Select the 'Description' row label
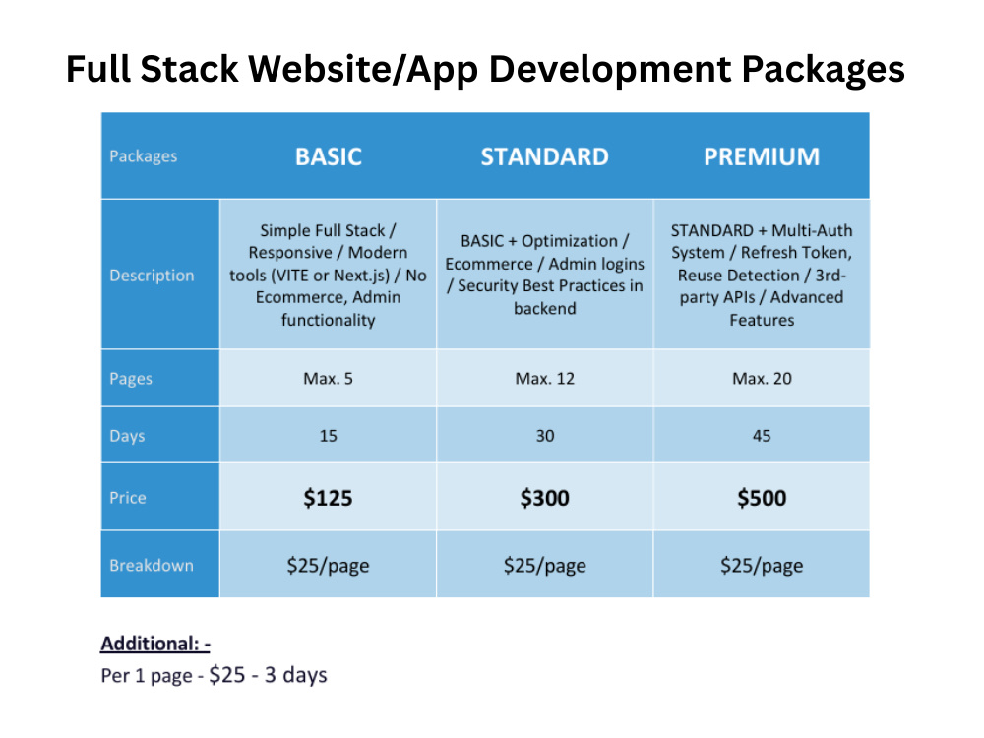The image size is (984, 738). click(x=160, y=275)
